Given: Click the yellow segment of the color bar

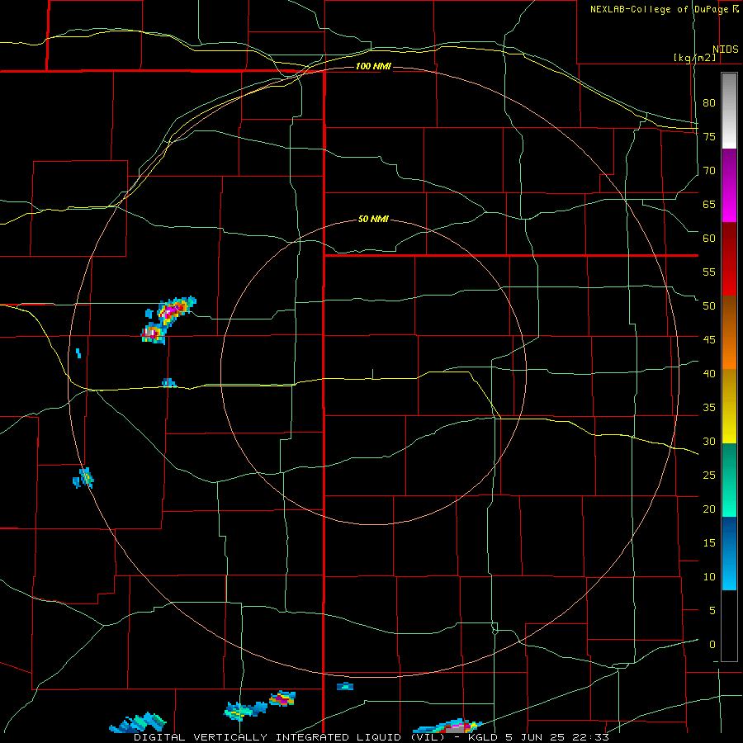Looking at the screenshot, I should pos(729,406).
